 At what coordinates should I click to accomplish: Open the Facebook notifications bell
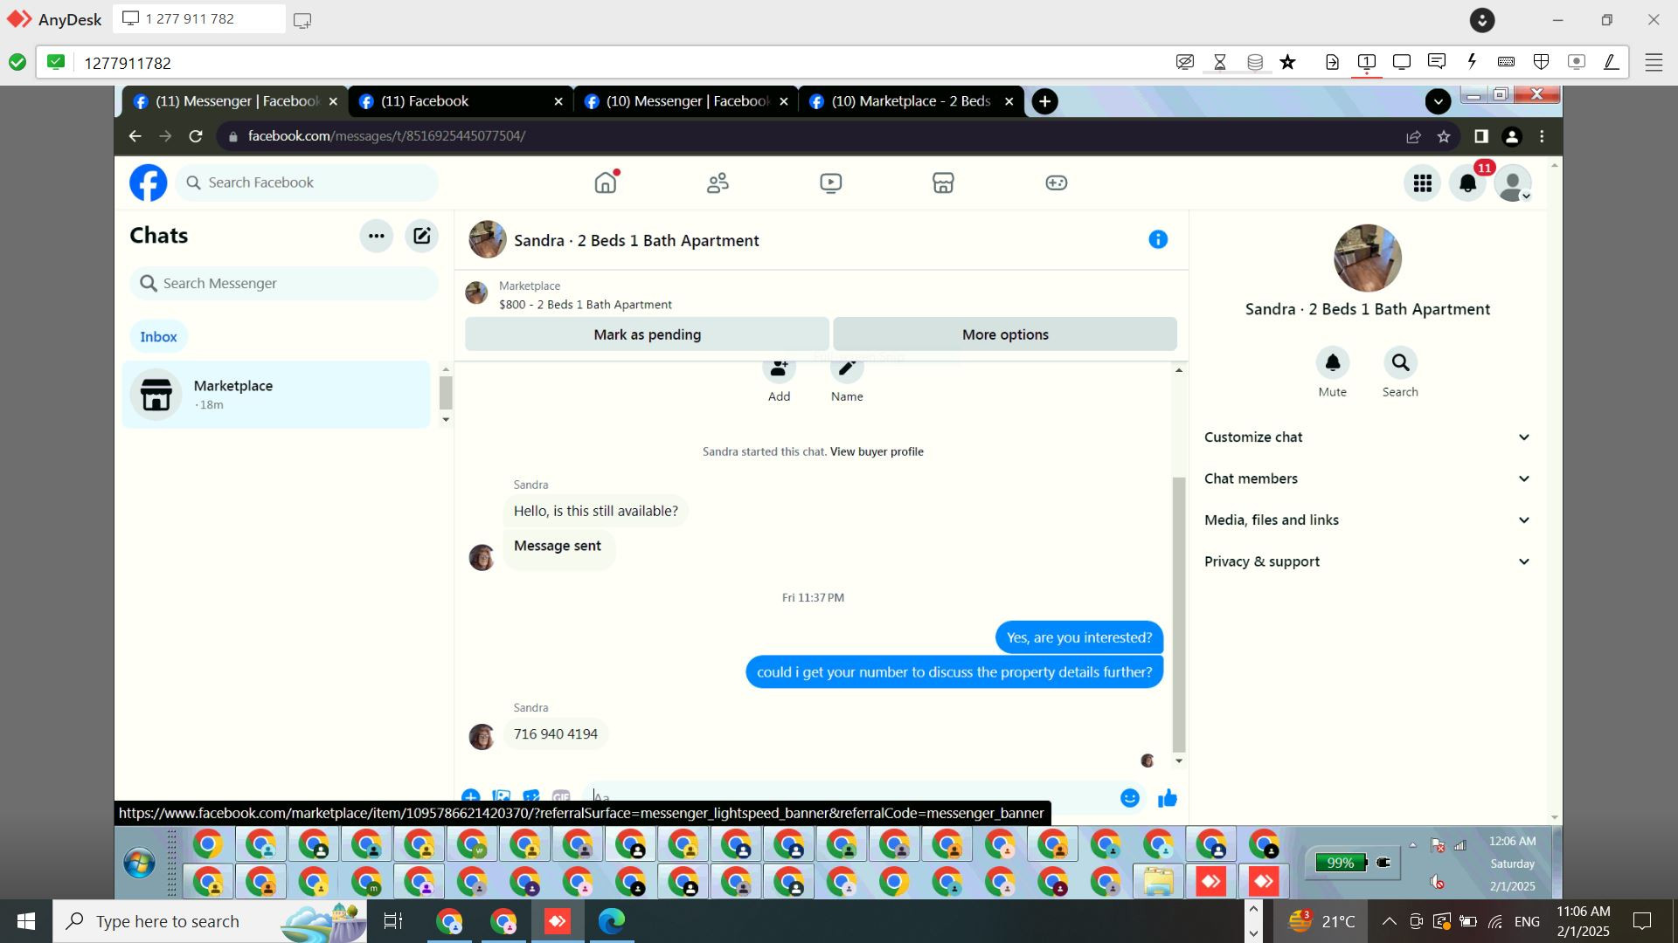pyautogui.click(x=1467, y=183)
